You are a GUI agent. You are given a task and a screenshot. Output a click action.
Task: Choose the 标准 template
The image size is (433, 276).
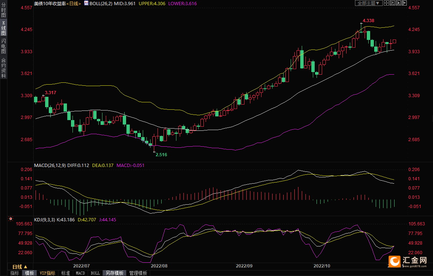click(65, 273)
